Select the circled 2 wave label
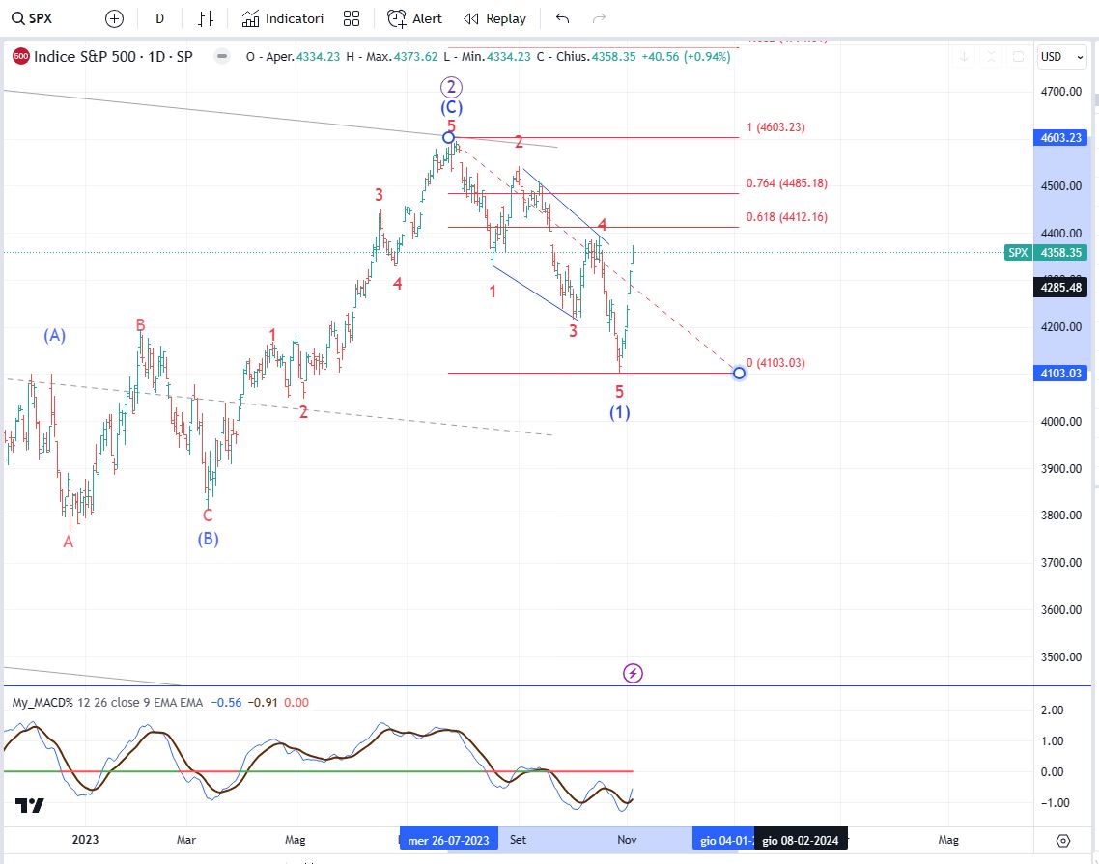Image resolution: width=1099 pixels, height=864 pixels. [x=451, y=88]
